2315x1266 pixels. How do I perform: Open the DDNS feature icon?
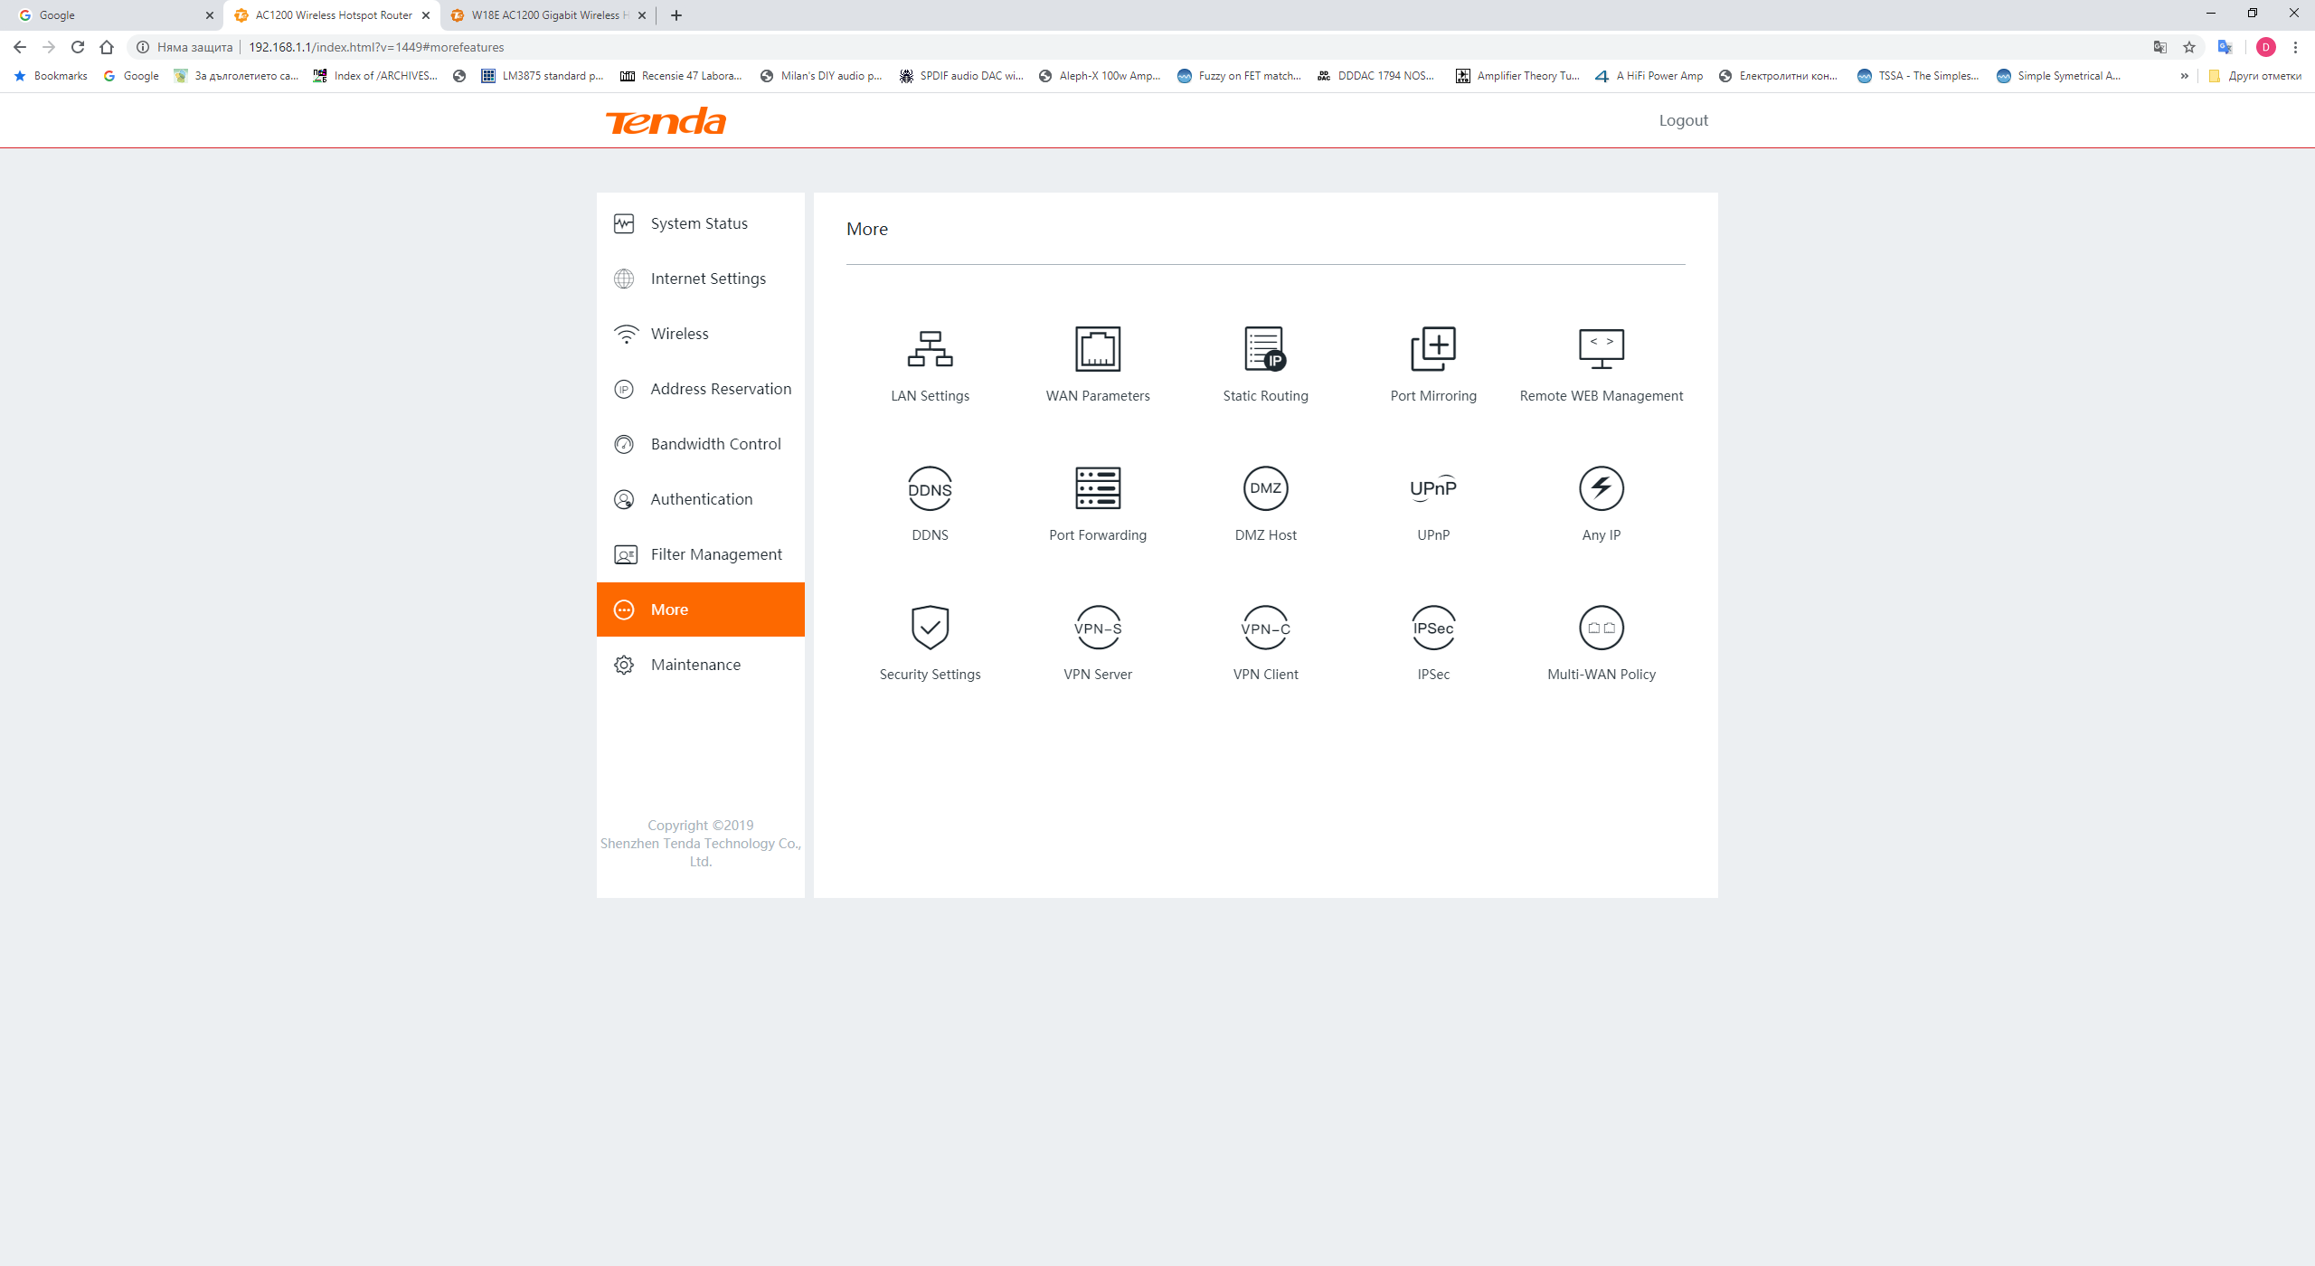930,488
